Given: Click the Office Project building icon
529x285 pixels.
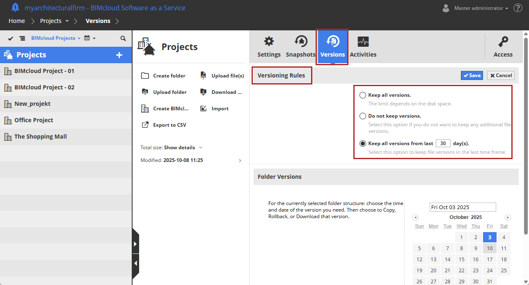Looking at the screenshot, I should pyautogui.click(x=7, y=121).
